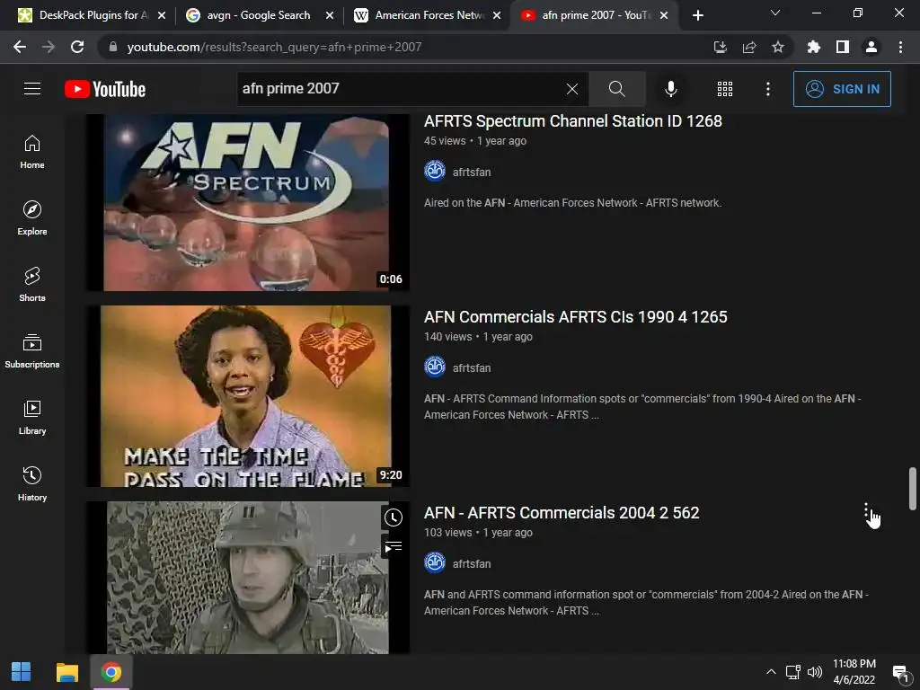Open AFRTS Spectrum Channel Station ID 1268 title
This screenshot has height=690, width=920.
(x=572, y=121)
